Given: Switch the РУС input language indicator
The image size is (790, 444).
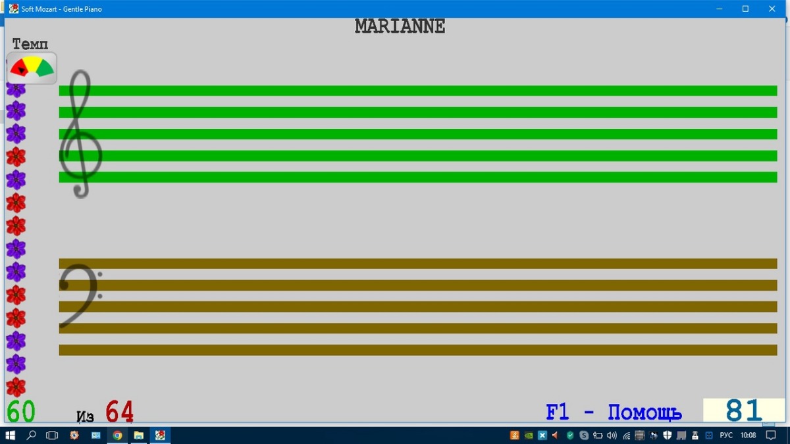Looking at the screenshot, I should click(726, 435).
